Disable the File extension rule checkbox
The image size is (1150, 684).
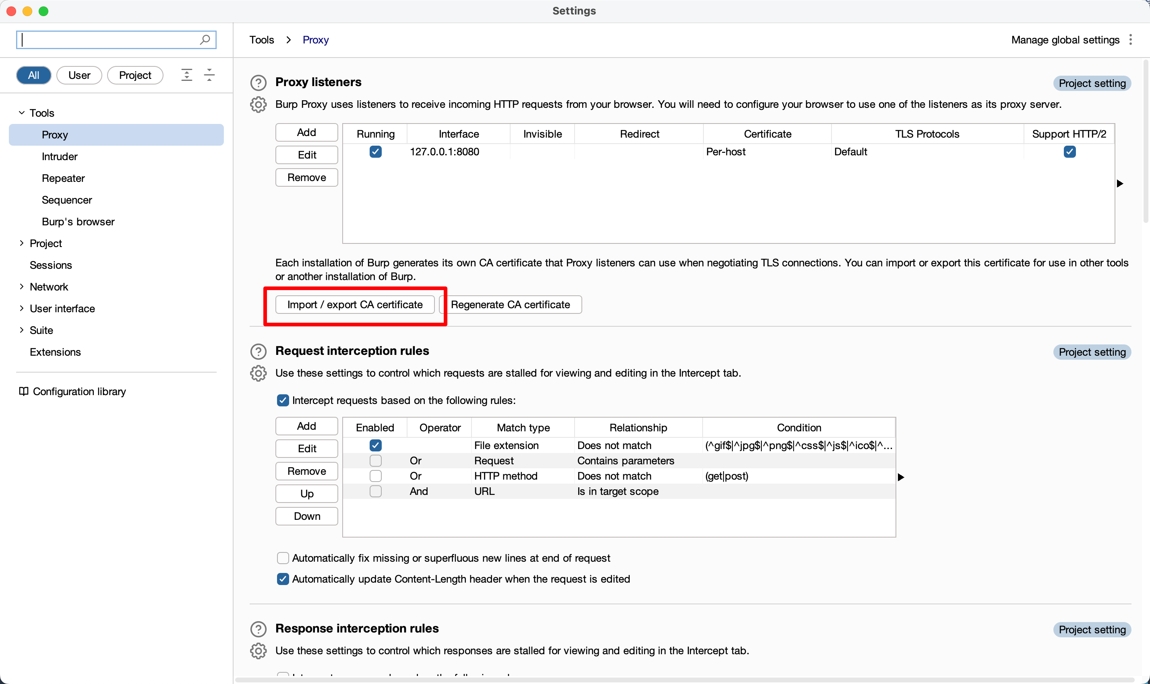pyautogui.click(x=376, y=445)
